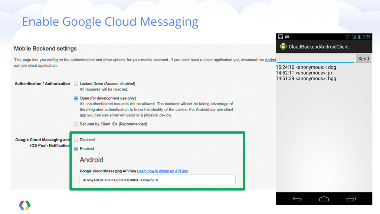The image size is (380, 214).
Task: Open 'Learn how to obtain an API Key' link
Action: 163,171
